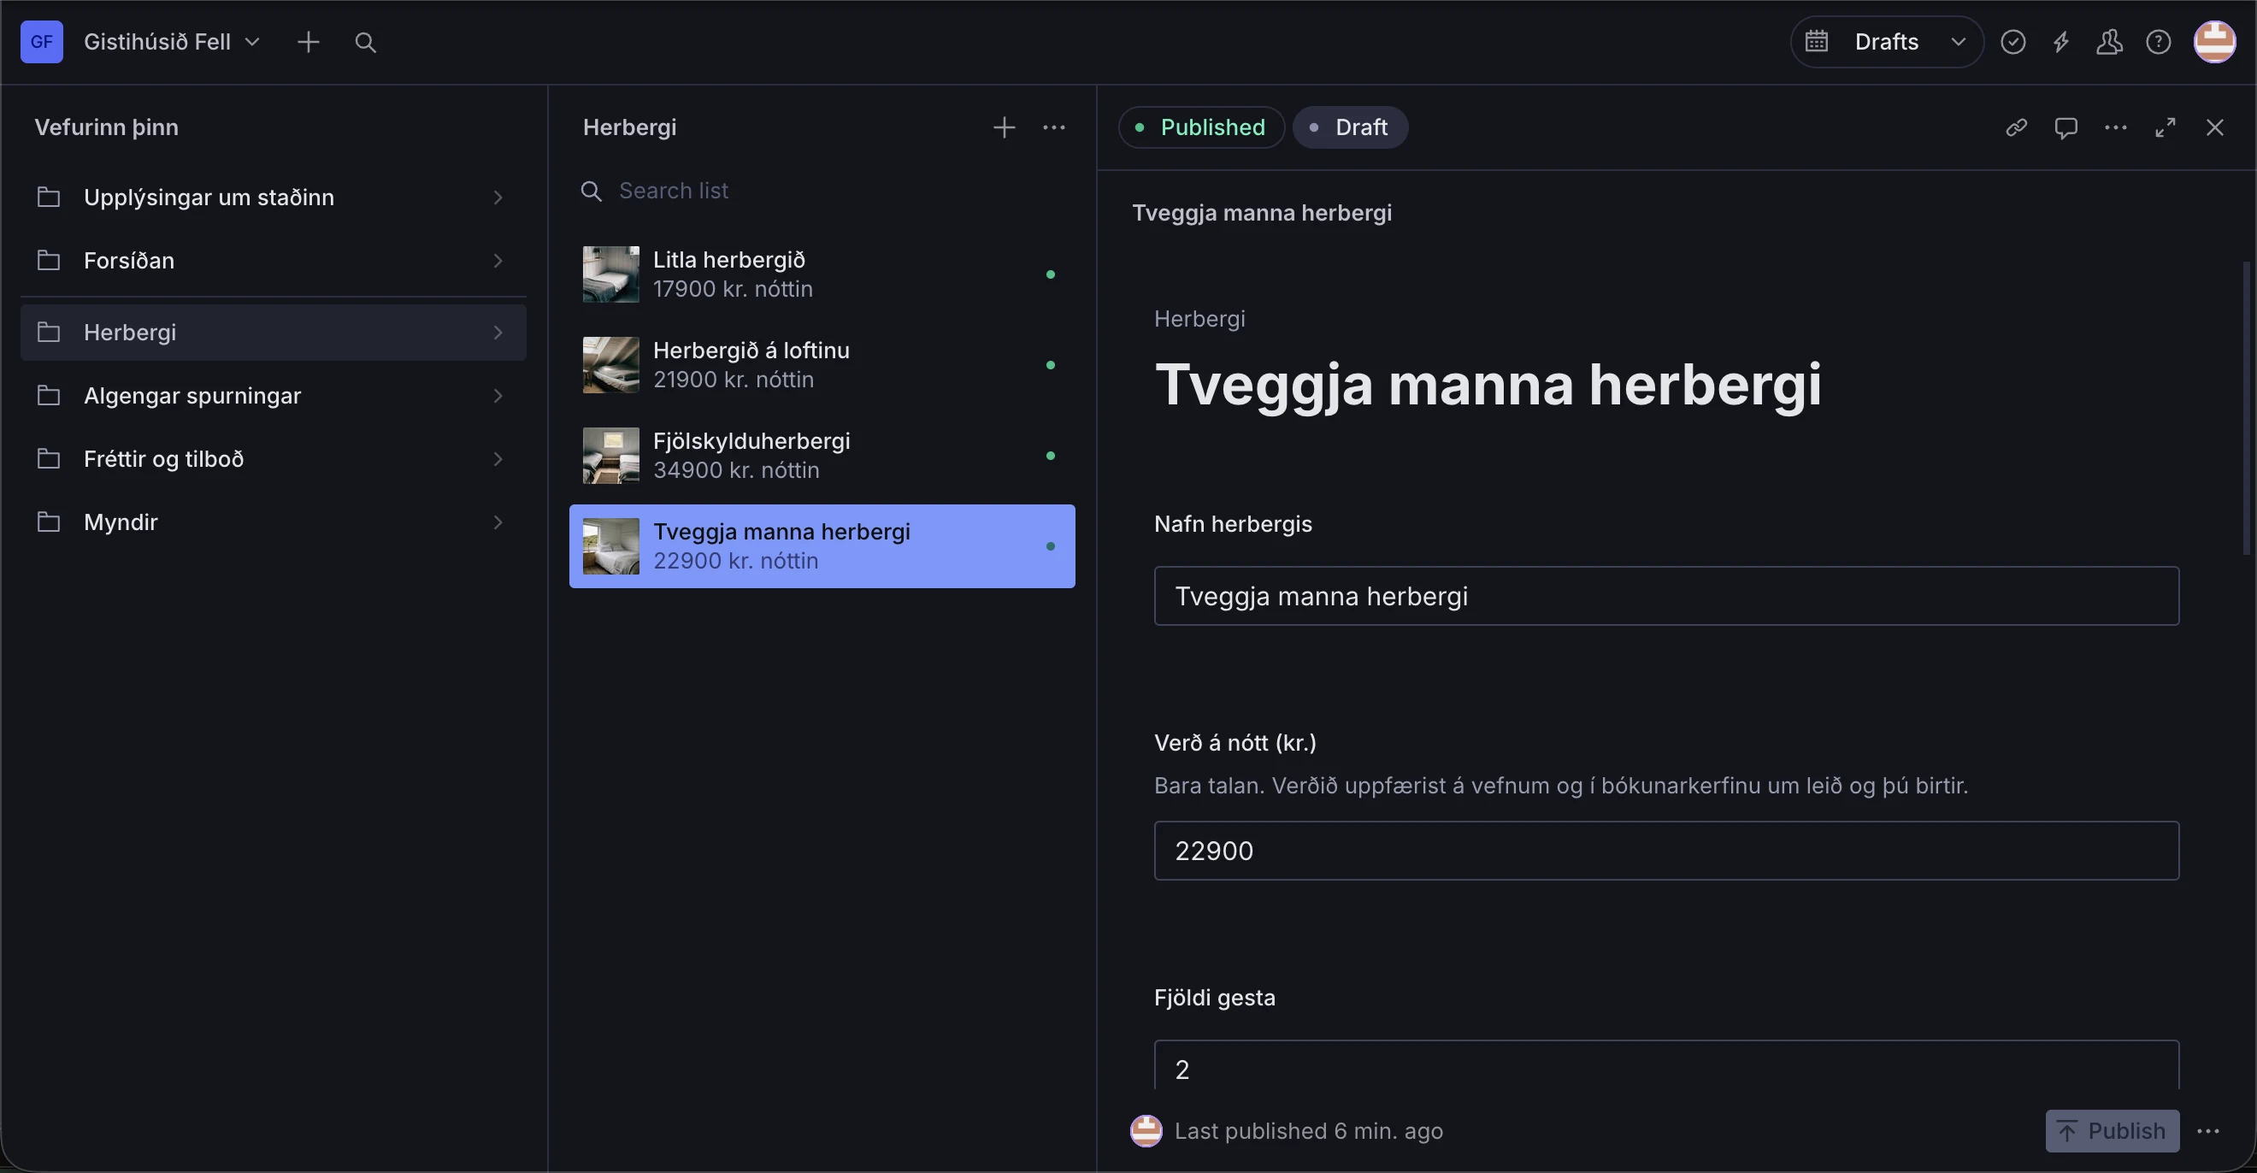This screenshot has width=2257, height=1173.
Task: Expand Algengar spurningar folder chevron
Action: (498, 396)
